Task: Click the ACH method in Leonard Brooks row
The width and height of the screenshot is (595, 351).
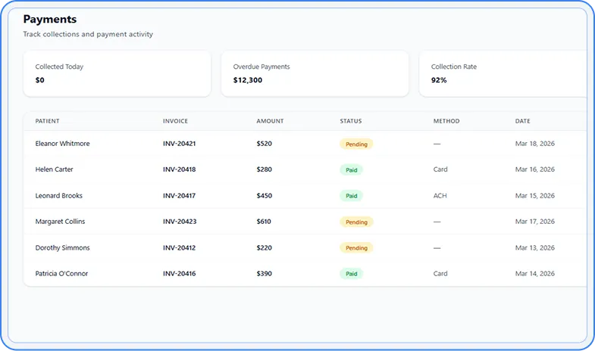Action: click(440, 196)
